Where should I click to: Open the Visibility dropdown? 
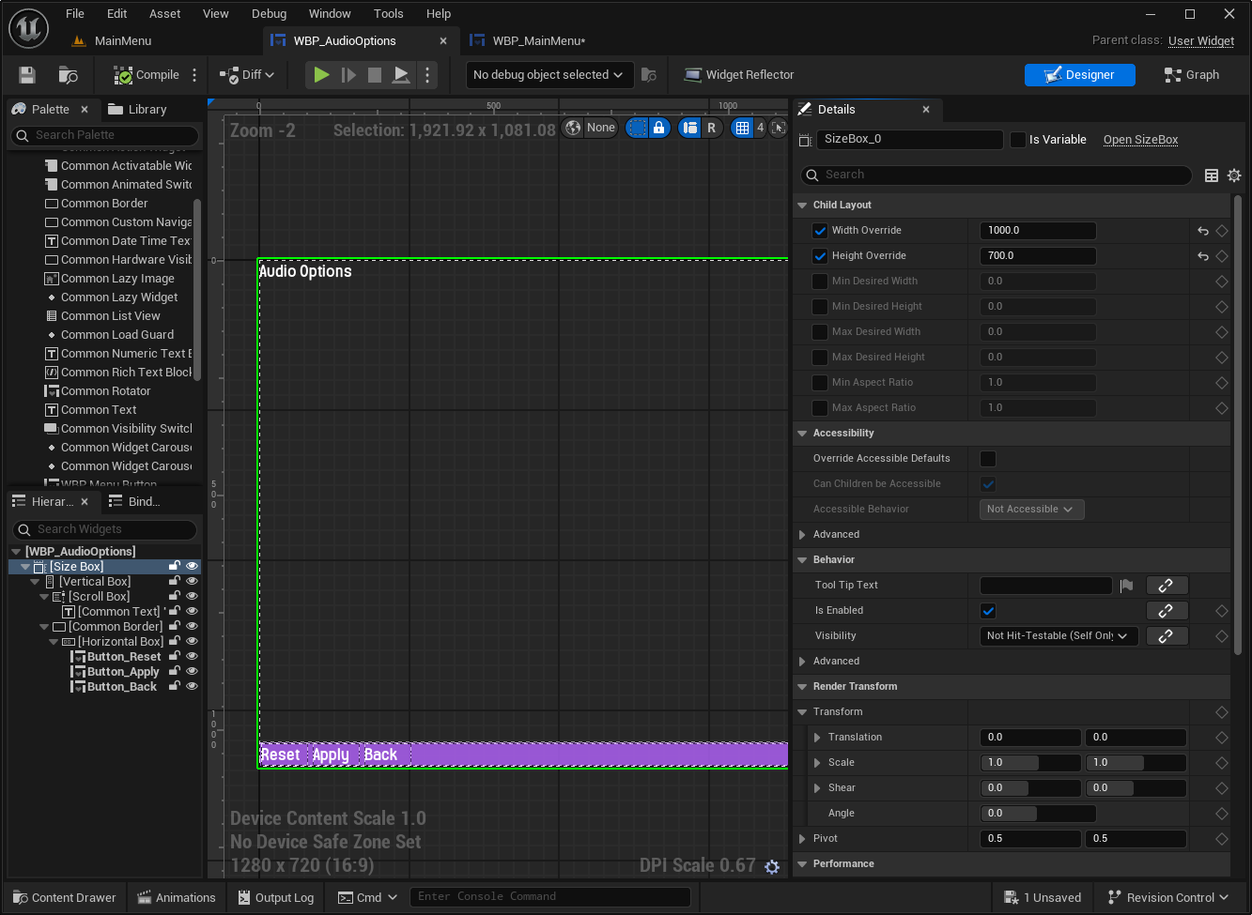coord(1058,636)
